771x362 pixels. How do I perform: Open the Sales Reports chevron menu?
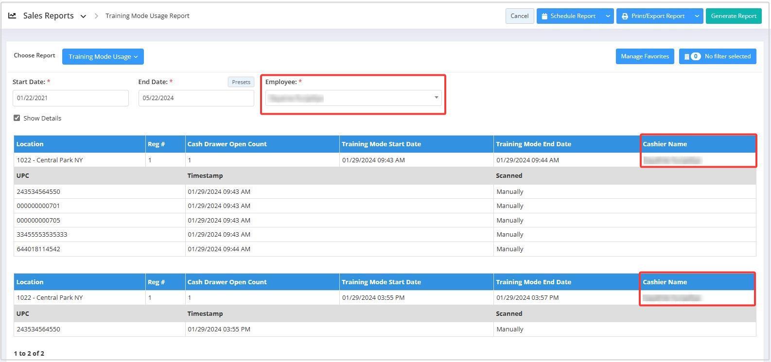(x=83, y=16)
